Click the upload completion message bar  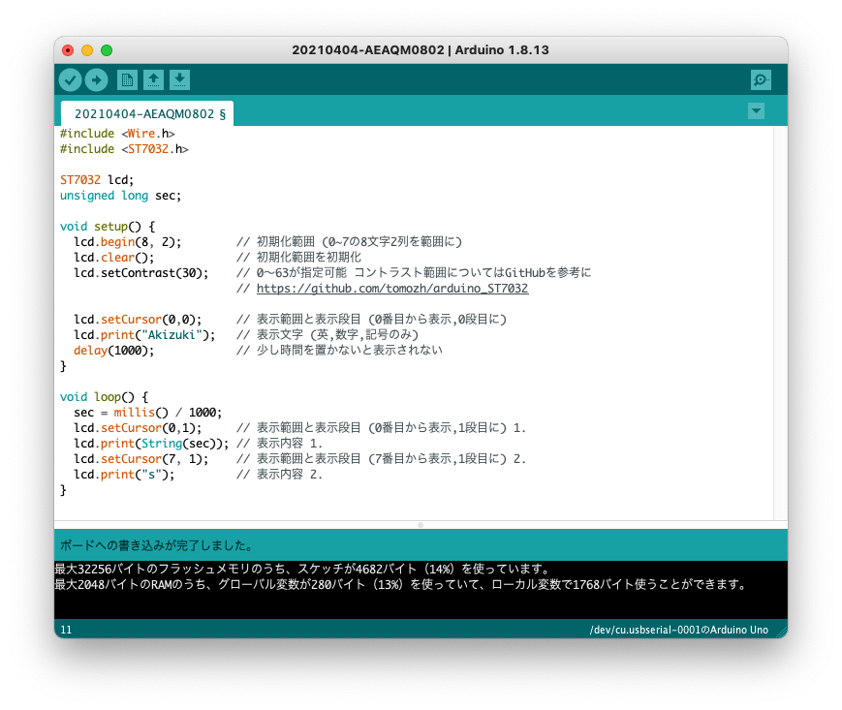(291, 544)
